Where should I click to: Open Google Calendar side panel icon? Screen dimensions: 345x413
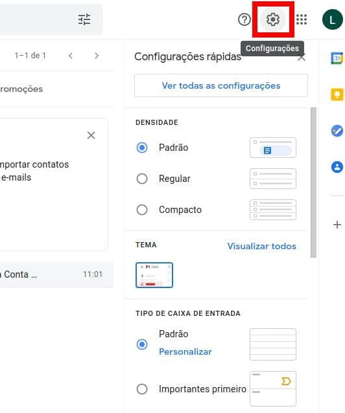tap(337, 58)
